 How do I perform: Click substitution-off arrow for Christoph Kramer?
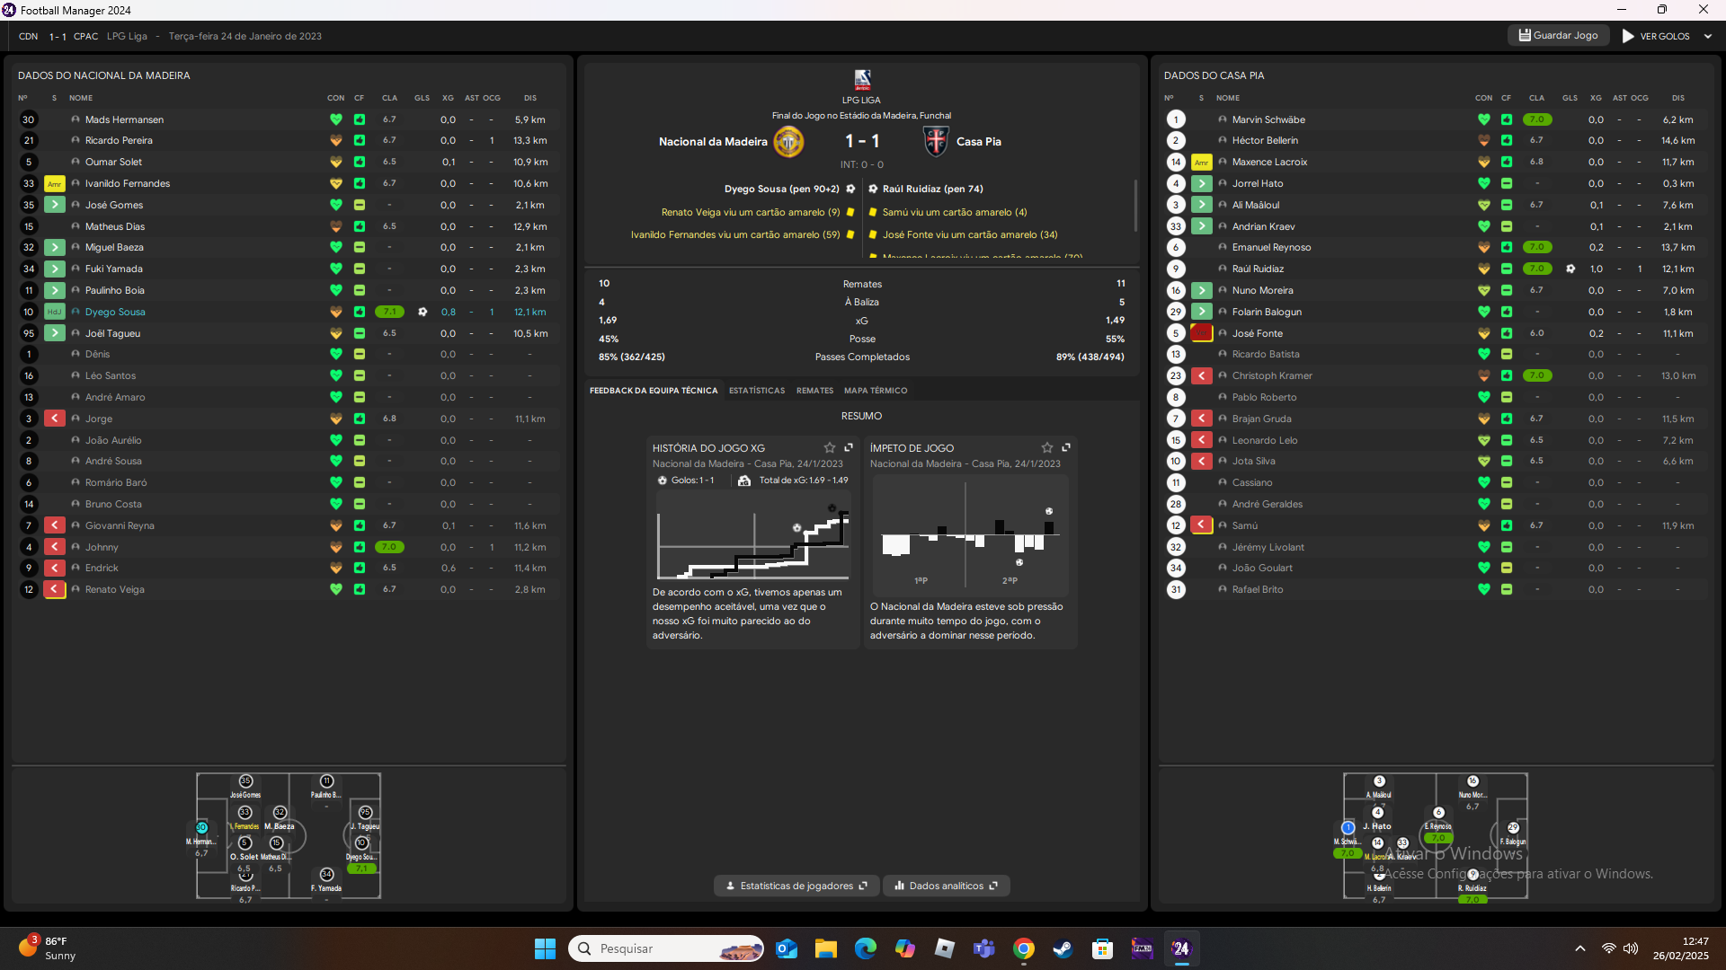pyautogui.click(x=1202, y=375)
